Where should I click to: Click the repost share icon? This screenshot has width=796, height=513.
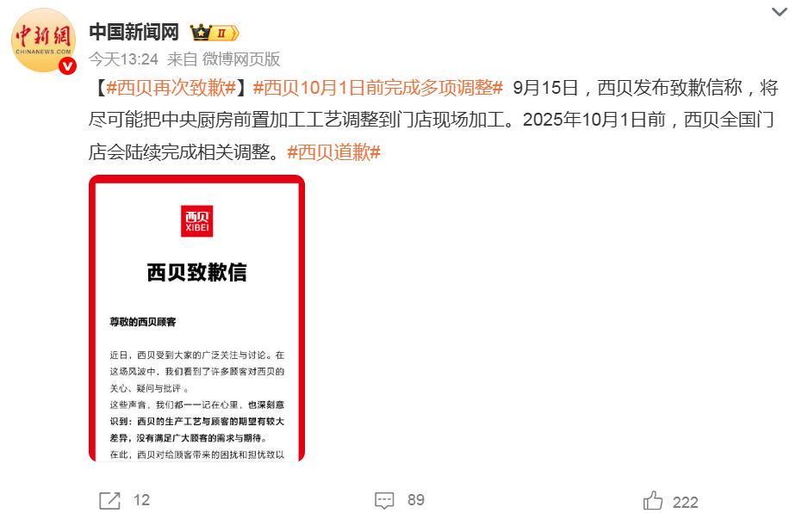point(109,500)
